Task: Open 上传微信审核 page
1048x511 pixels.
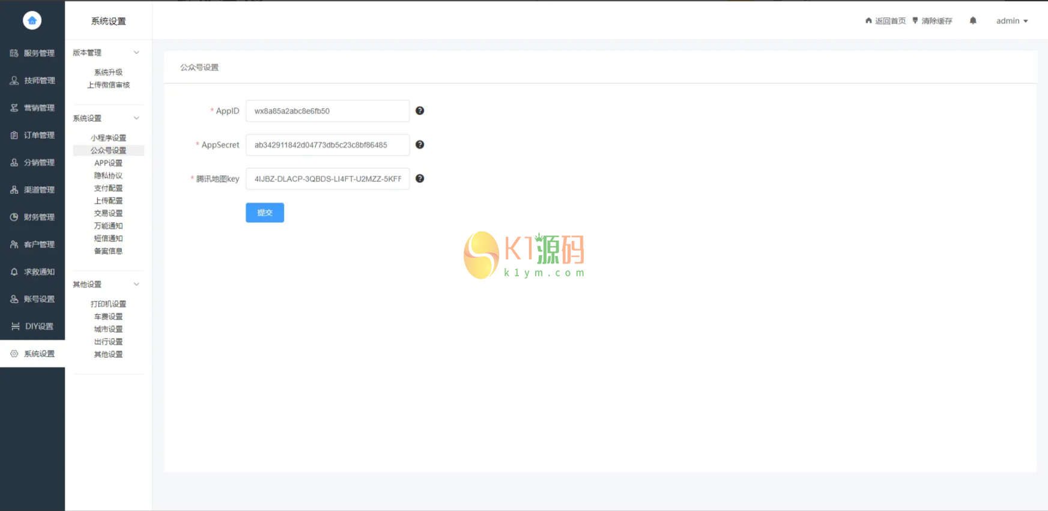Action: (x=108, y=85)
